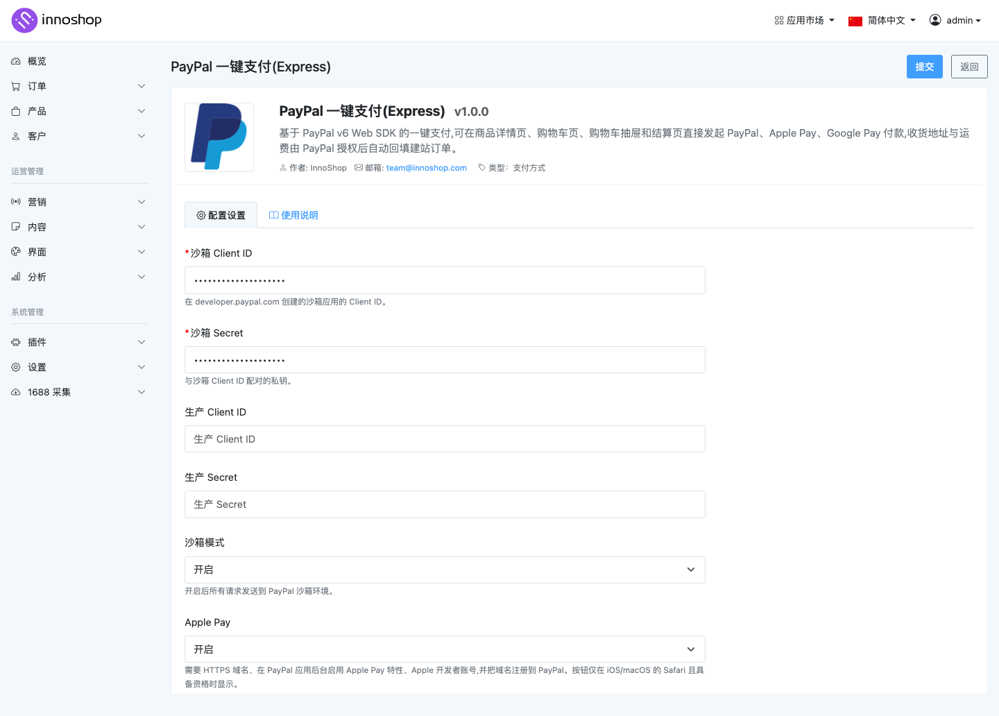Switch to the 使用说明 tab

293,215
